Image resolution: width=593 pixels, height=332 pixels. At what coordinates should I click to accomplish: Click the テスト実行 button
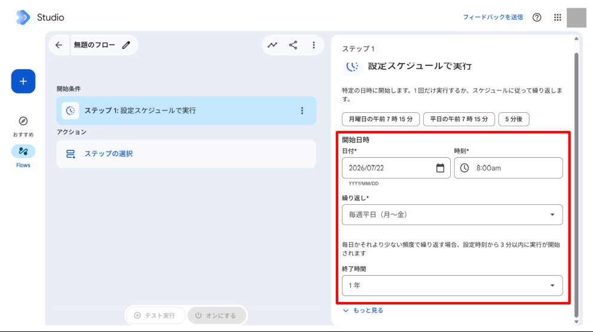click(155, 315)
